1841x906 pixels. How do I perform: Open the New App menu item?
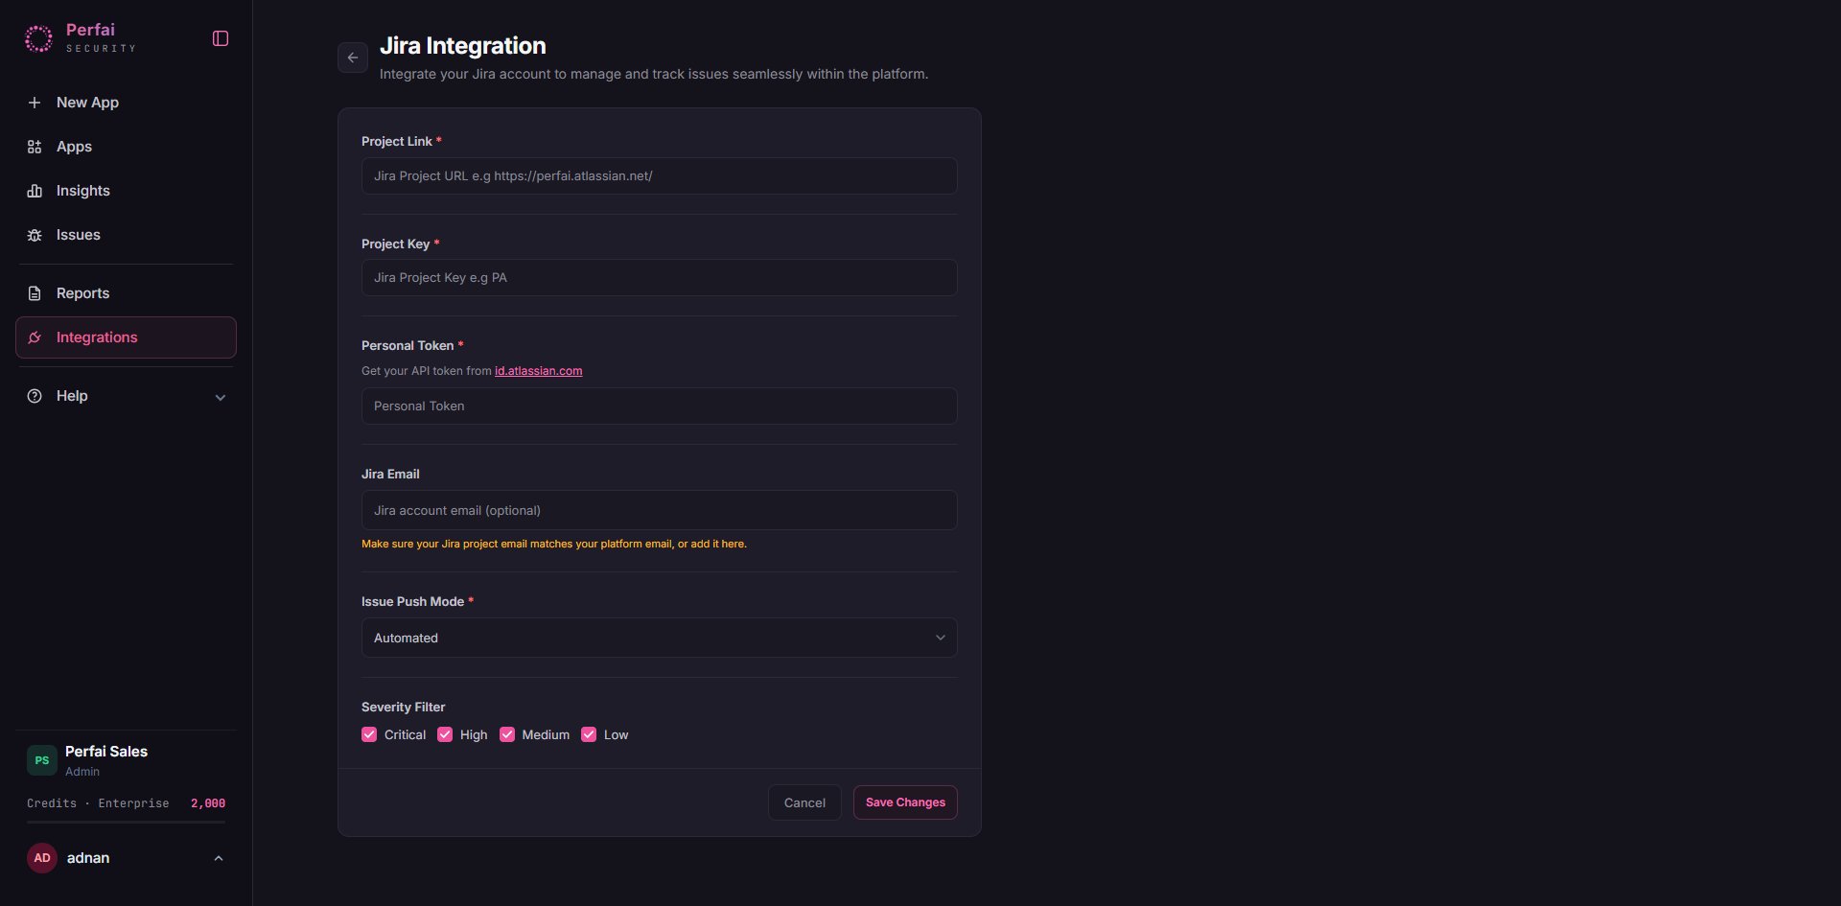[x=126, y=103]
